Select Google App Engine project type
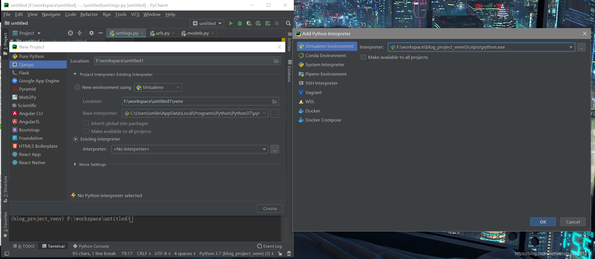Viewport: 595px width, 259px height. (38, 81)
